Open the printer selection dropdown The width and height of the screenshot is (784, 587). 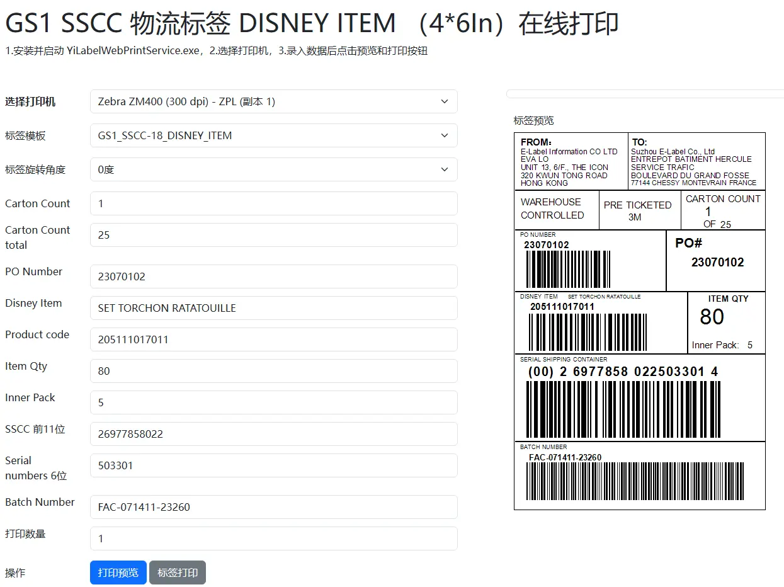tap(273, 101)
